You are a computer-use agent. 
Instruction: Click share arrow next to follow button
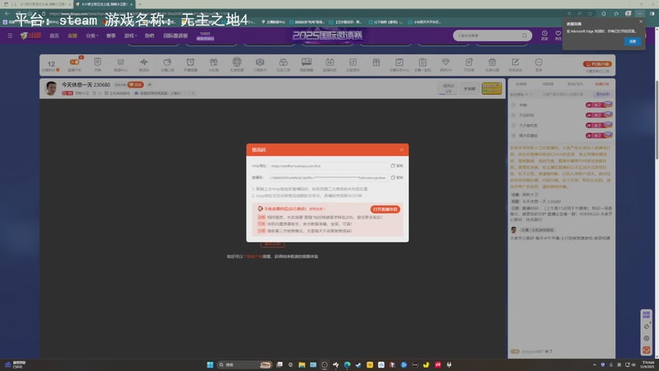[150, 85]
